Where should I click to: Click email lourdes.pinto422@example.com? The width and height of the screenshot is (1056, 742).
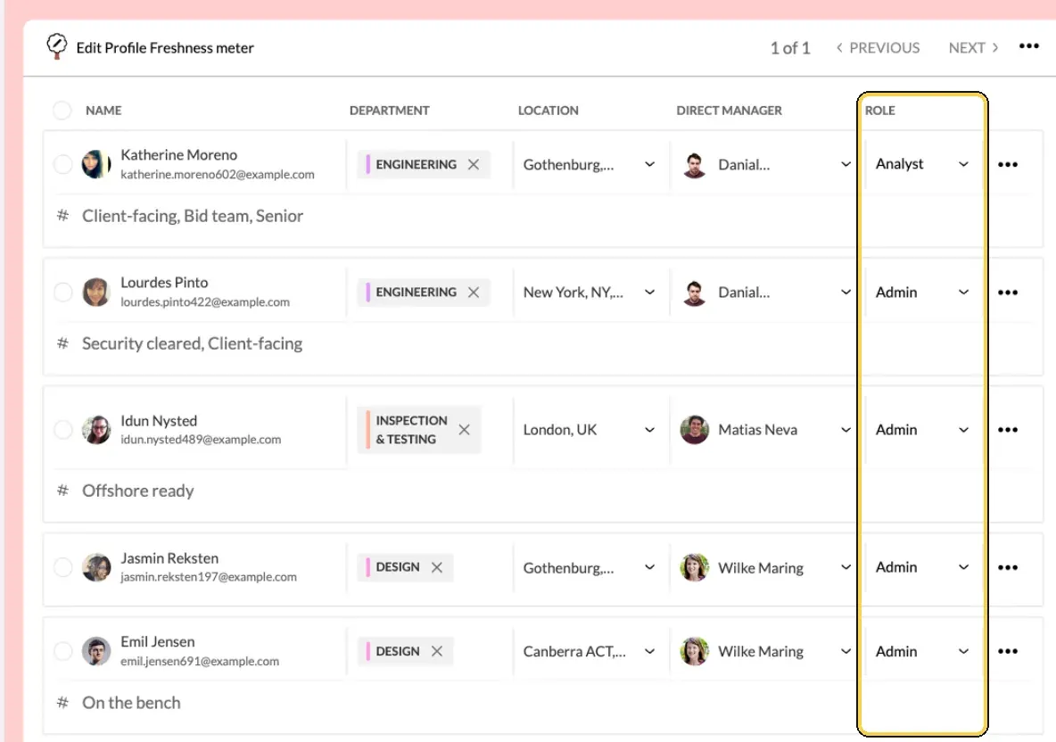(205, 302)
